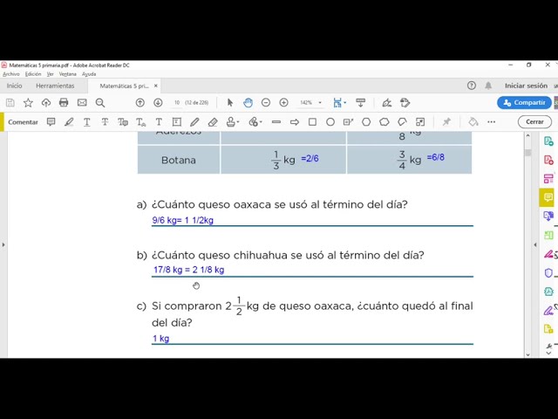Zoom out with the minus circle icon
This screenshot has width=558, height=419.
tap(266, 103)
